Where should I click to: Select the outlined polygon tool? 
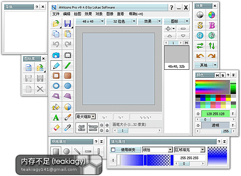coord(56,96)
